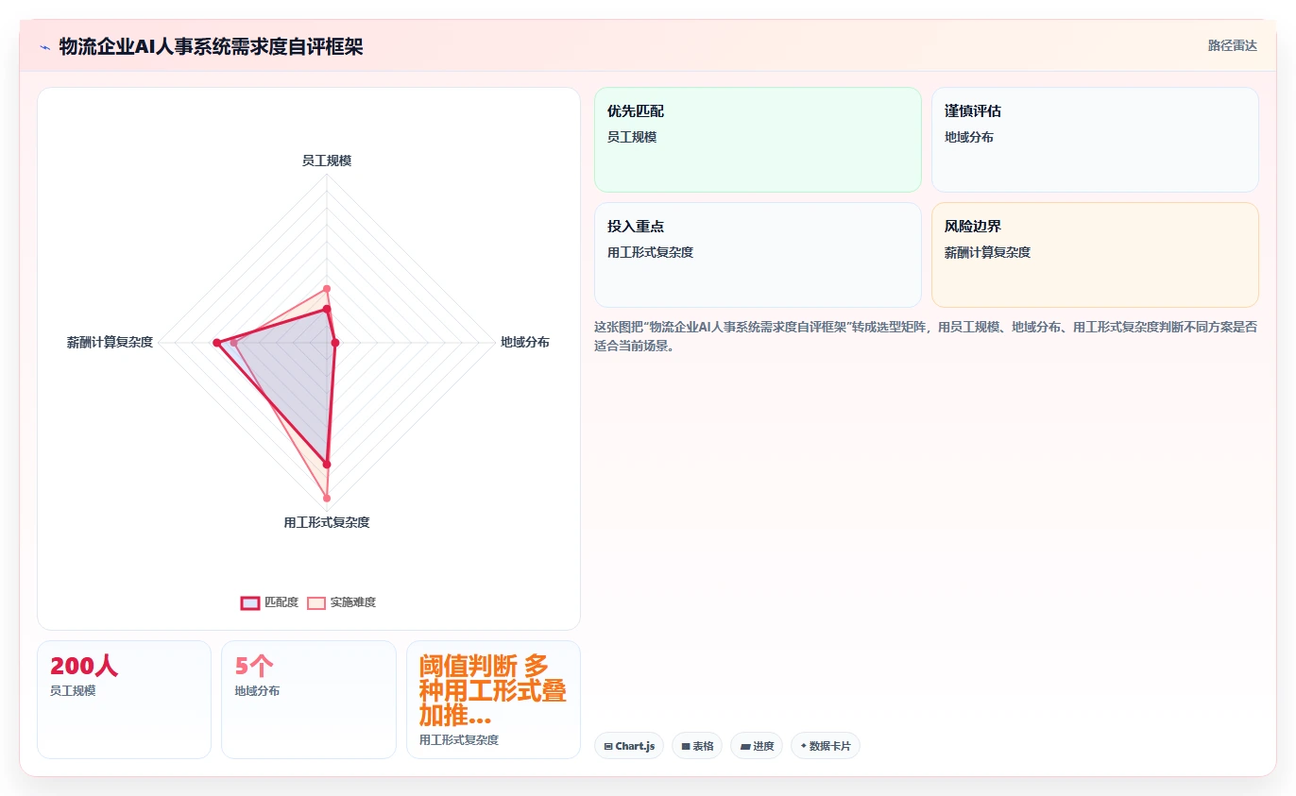Click the 匹配度 point on 薪酬计算复杂度 axis
This screenshot has width=1296, height=796.
[x=216, y=343]
